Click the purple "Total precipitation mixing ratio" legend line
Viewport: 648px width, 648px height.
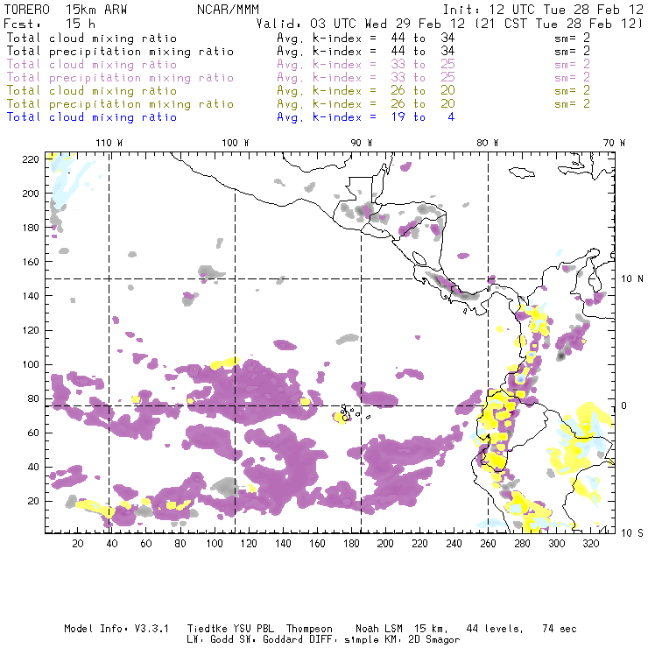[x=120, y=78]
